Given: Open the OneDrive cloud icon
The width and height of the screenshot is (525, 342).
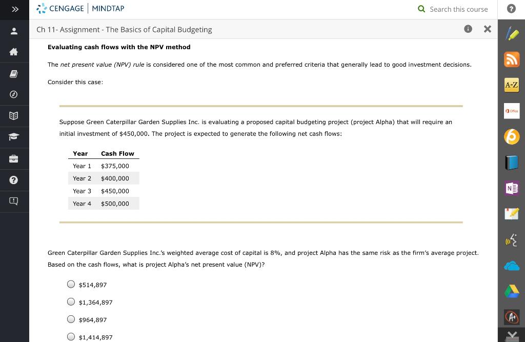Looking at the screenshot, I should pyautogui.click(x=512, y=265).
